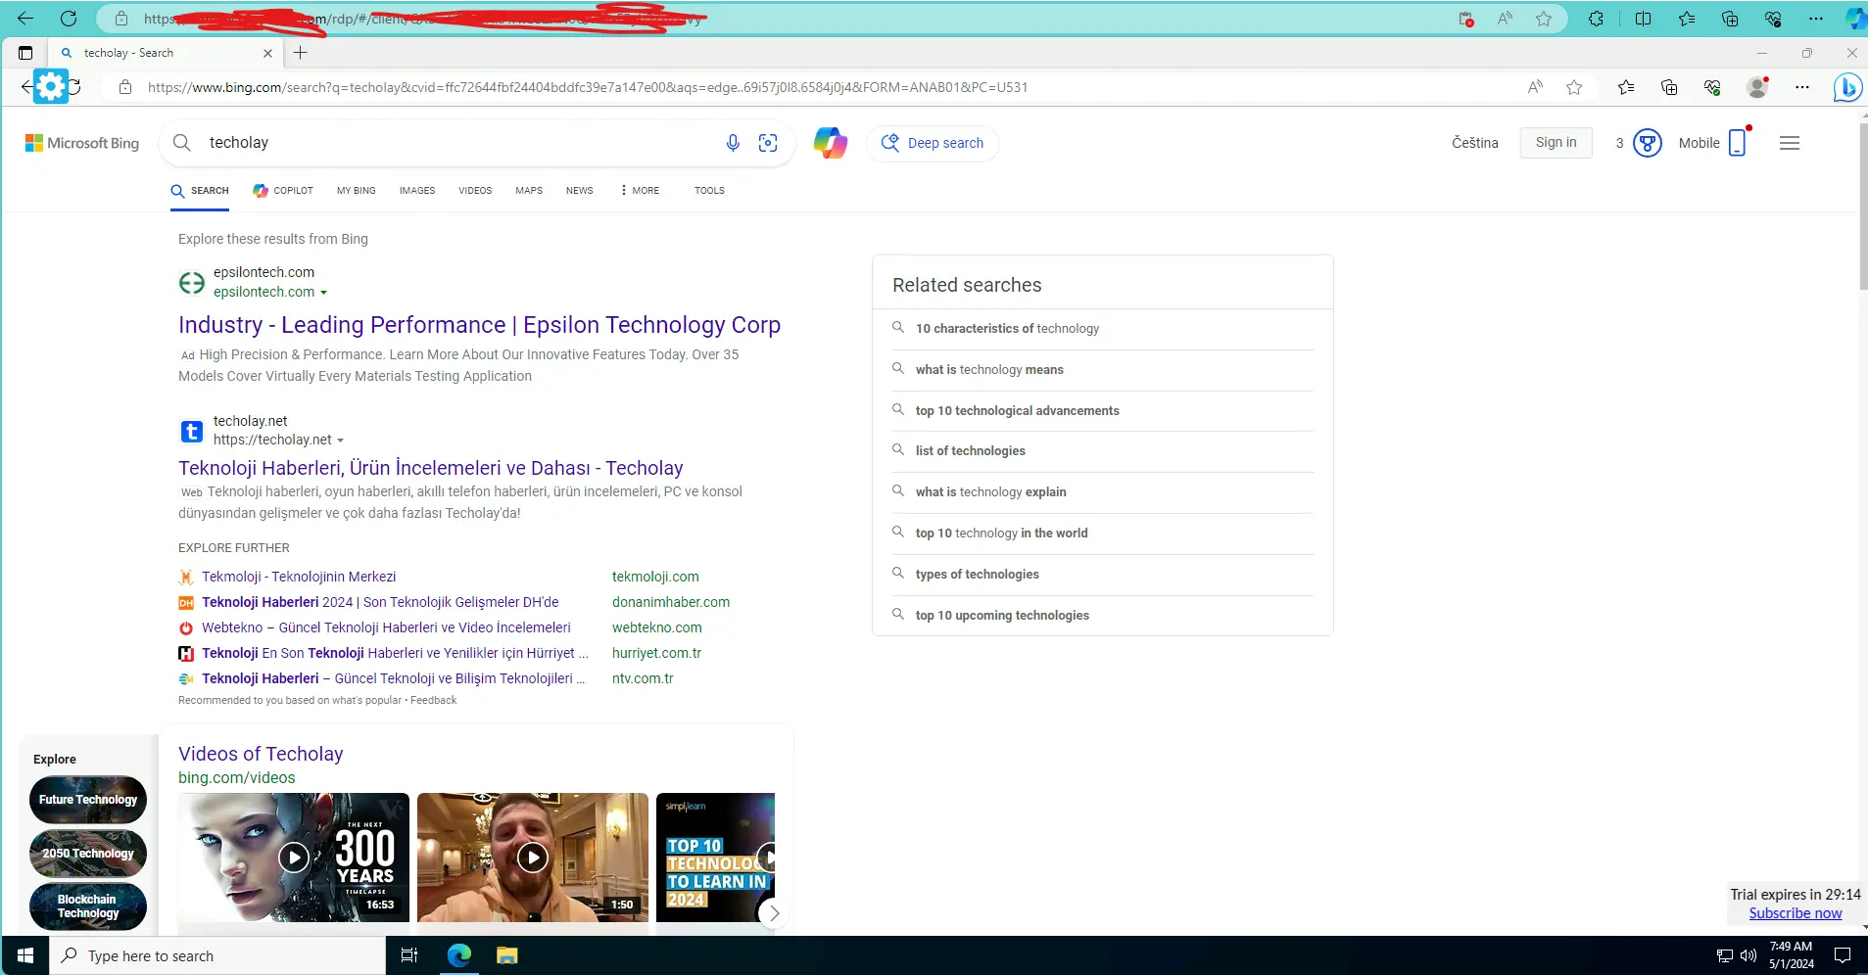Click the Subscribe now link

[x=1796, y=913]
